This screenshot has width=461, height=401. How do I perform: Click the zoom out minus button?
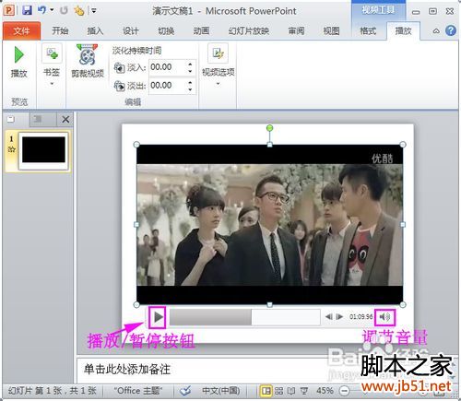coord(345,391)
